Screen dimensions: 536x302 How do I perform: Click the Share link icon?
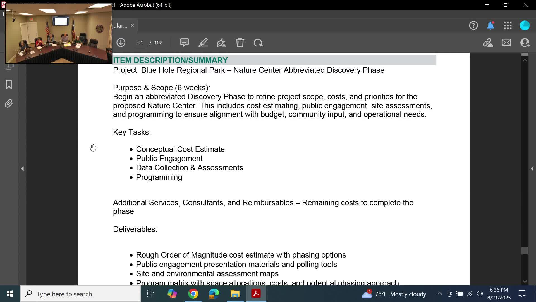pos(488,43)
